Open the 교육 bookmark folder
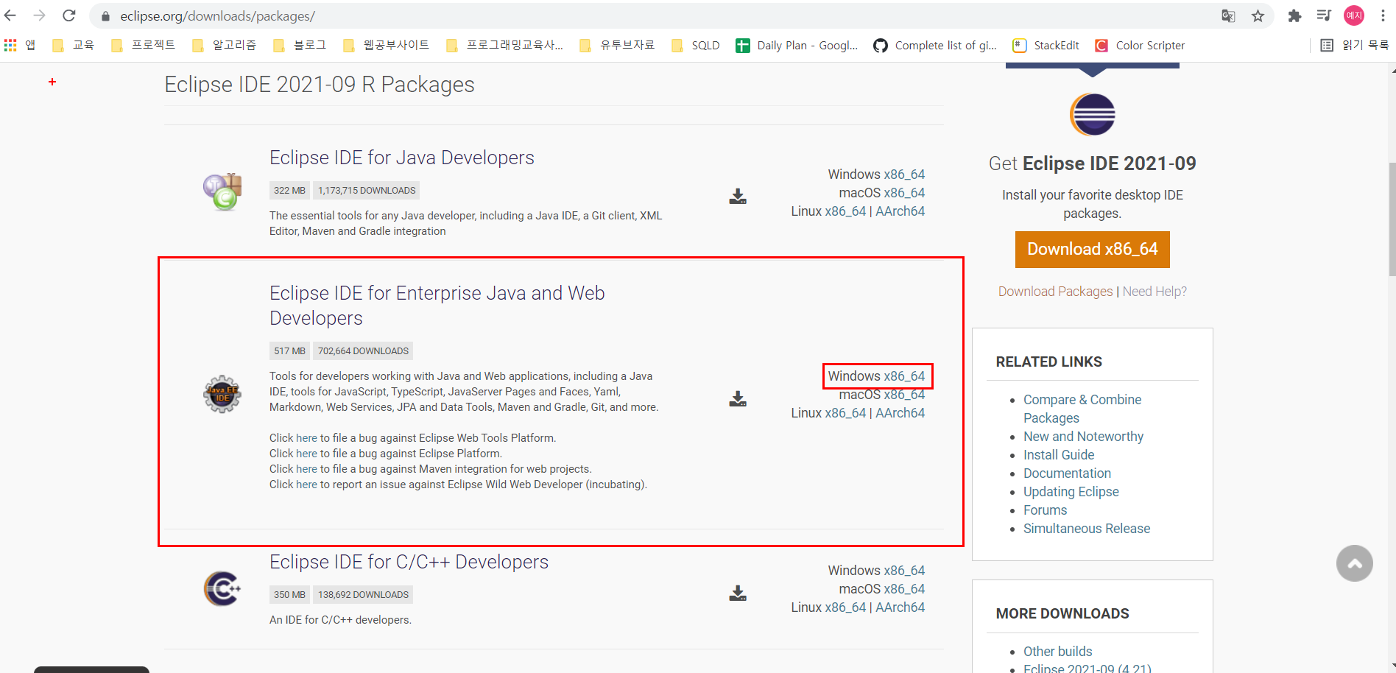Image resolution: width=1396 pixels, height=673 pixels. pos(74,45)
